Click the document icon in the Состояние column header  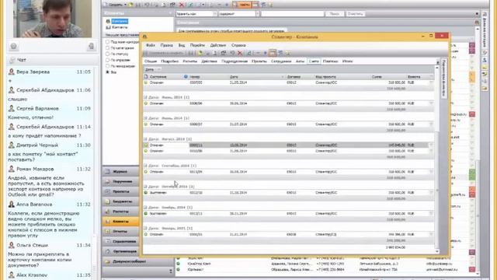(146, 77)
